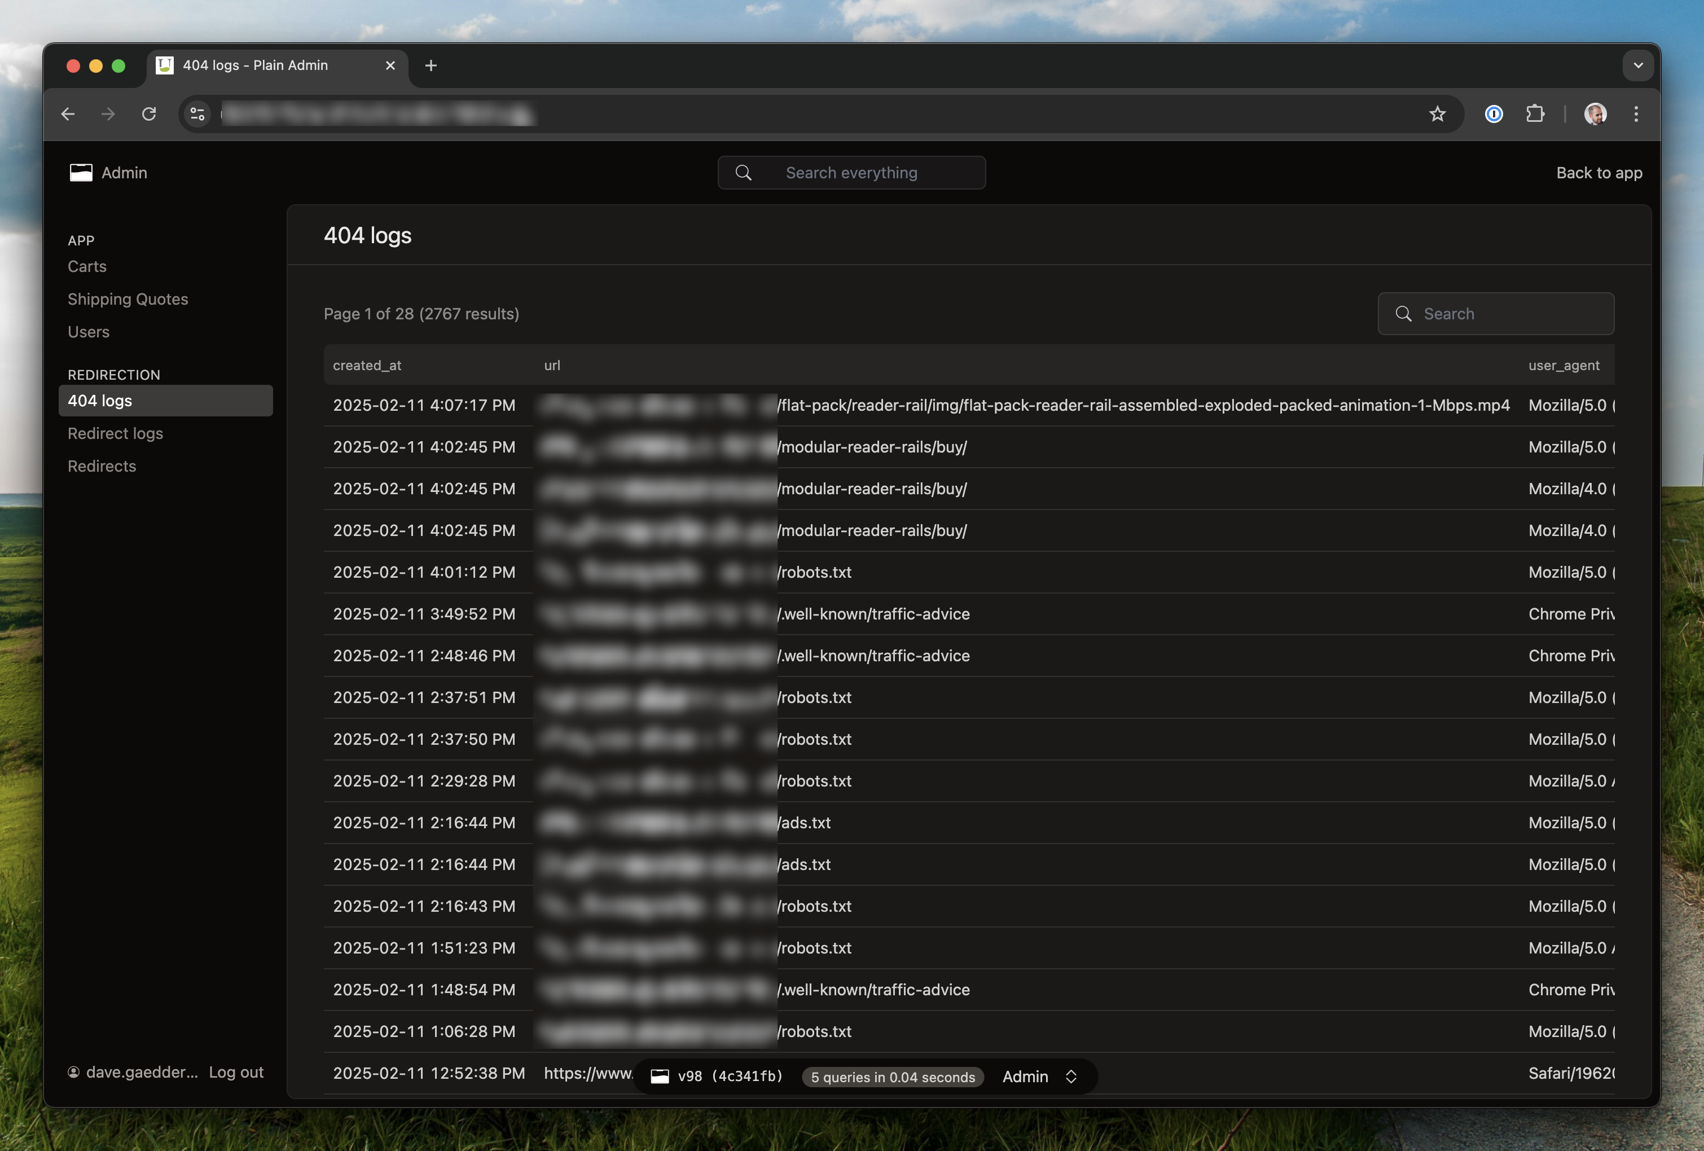Expand the tab search dropdown chevron

tap(1638, 65)
